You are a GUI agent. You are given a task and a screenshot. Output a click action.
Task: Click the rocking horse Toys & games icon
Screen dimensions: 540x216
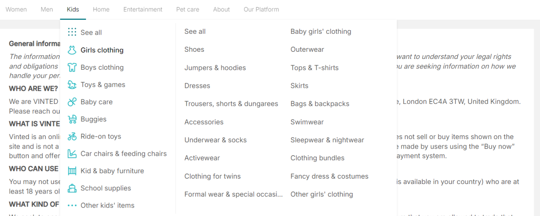72,85
